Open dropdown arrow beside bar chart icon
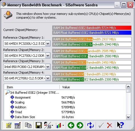 click(63, 125)
